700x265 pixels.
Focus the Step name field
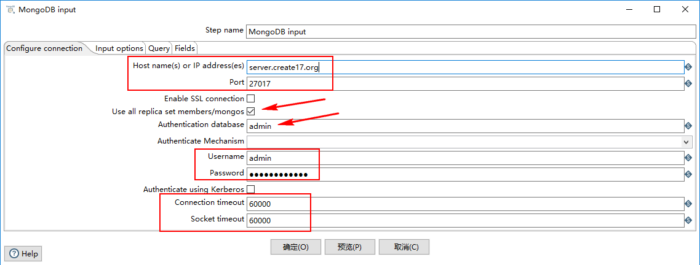471,32
